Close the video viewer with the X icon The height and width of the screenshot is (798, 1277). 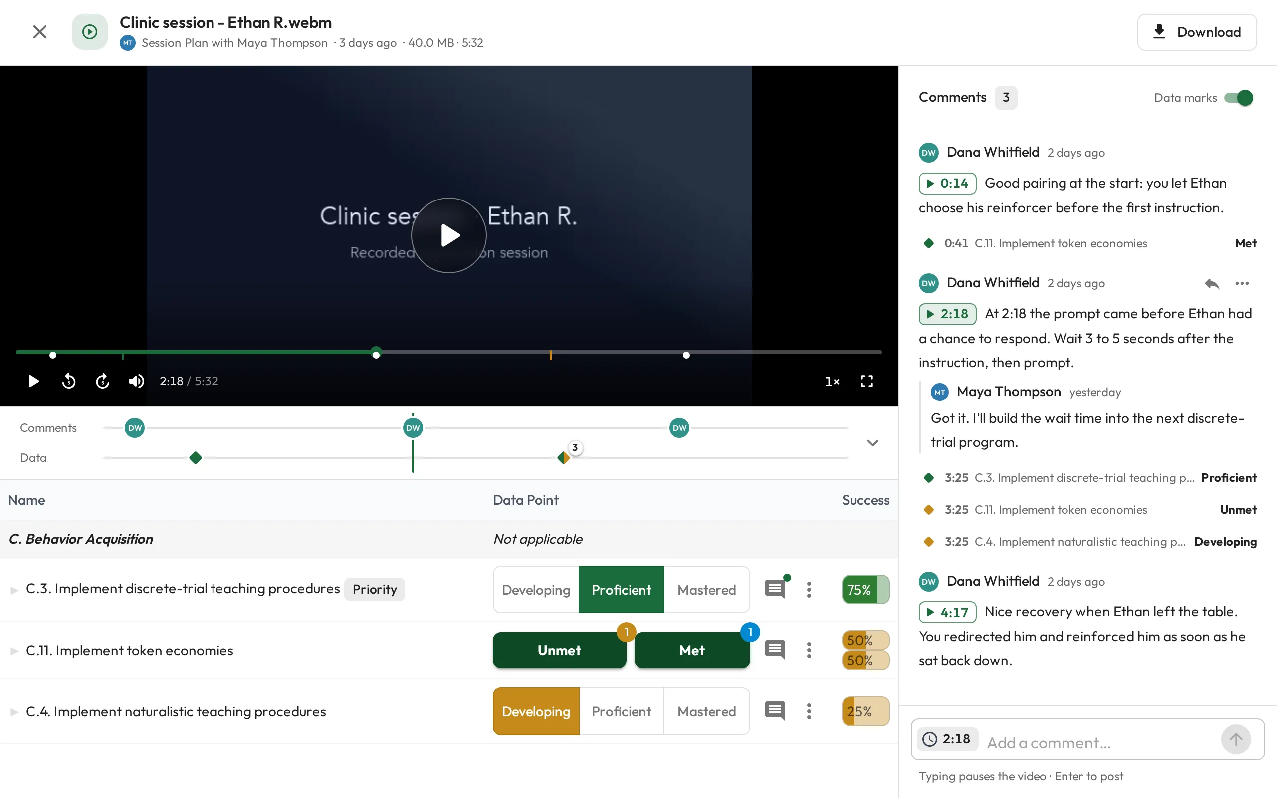pos(39,32)
